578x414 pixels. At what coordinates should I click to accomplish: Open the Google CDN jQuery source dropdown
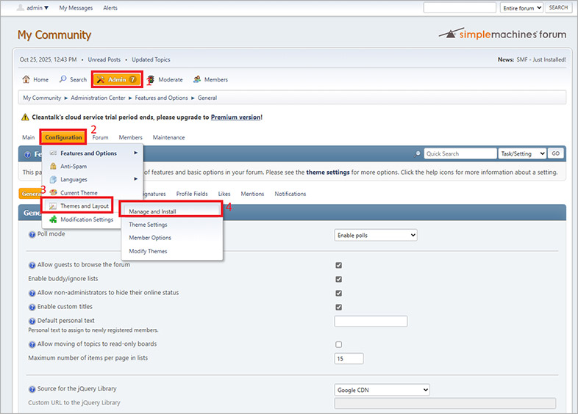(x=382, y=390)
